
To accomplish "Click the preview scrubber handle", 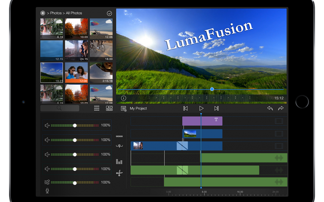I will point(212,89).
